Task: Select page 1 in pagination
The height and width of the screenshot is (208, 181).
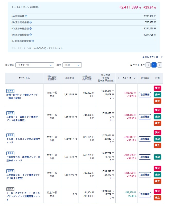Action: pos(154,65)
